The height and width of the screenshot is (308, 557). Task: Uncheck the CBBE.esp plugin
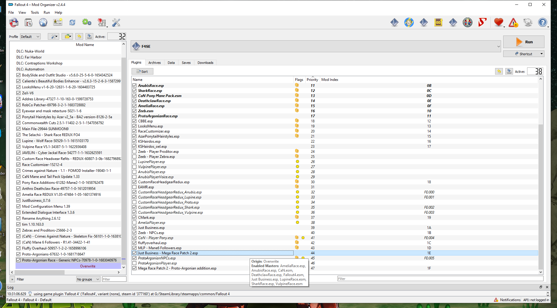pos(135,121)
